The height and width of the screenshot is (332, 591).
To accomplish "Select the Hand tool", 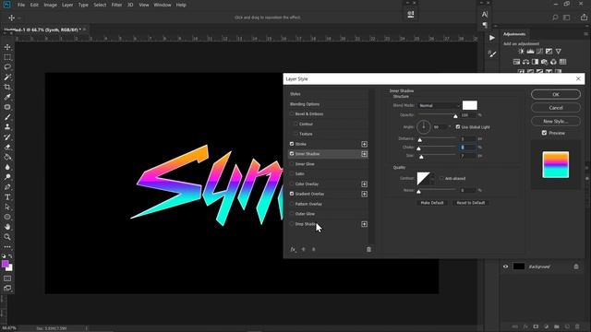I will (x=7, y=227).
